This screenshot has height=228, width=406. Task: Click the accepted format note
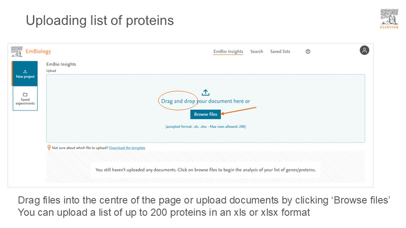[206, 127]
